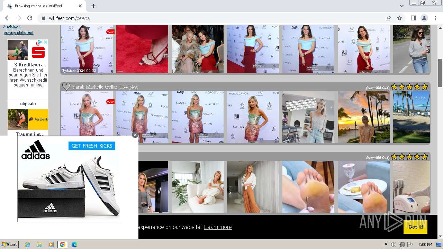Close the Browsing celebs tab
The width and height of the screenshot is (443, 249).
(x=80, y=6)
